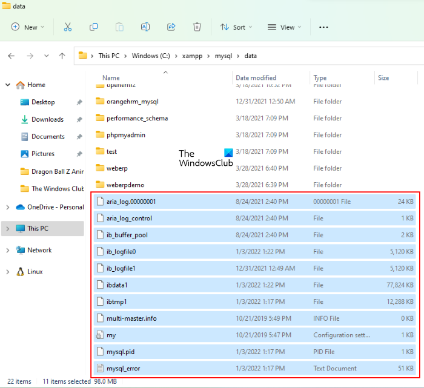Viewport: 424px width, 388px height.
Task: Click the Paste clipboard icon
Action: coord(119,27)
